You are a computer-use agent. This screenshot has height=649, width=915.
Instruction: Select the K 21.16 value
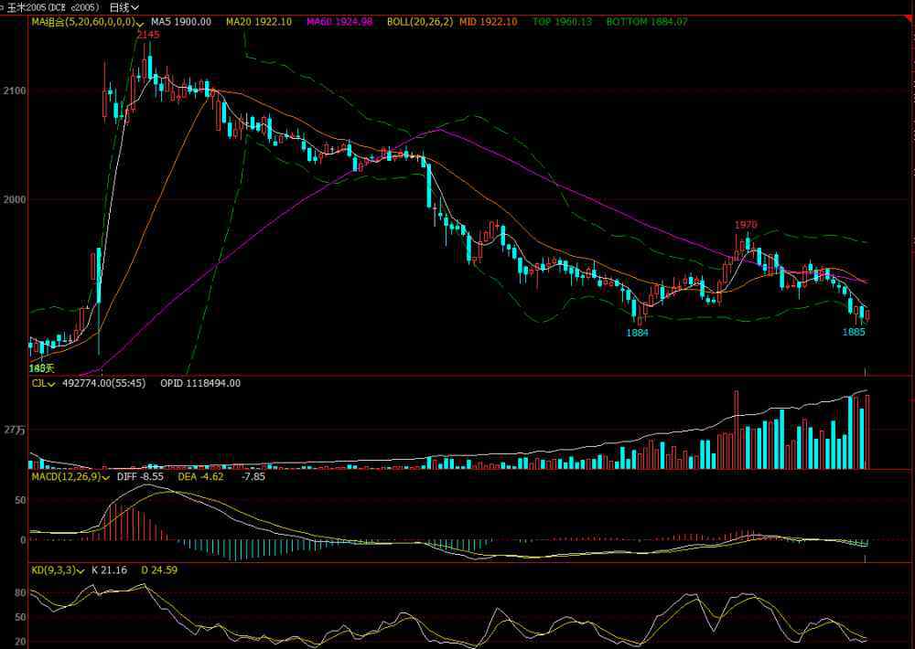pyautogui.click(x=109, y=570)
